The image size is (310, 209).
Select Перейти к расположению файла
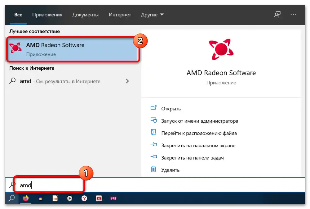(x=199, y=133)
